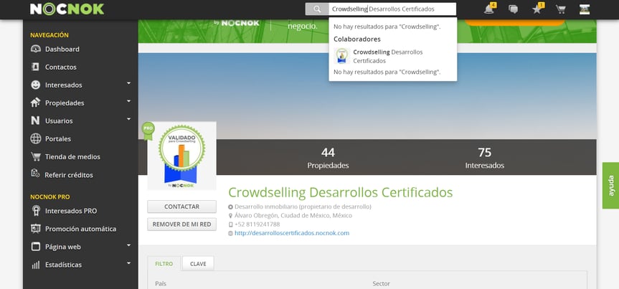The width and height of the screenshot is (619, 289).
Task: Open the chat messages icon
Action: point(513,9)
